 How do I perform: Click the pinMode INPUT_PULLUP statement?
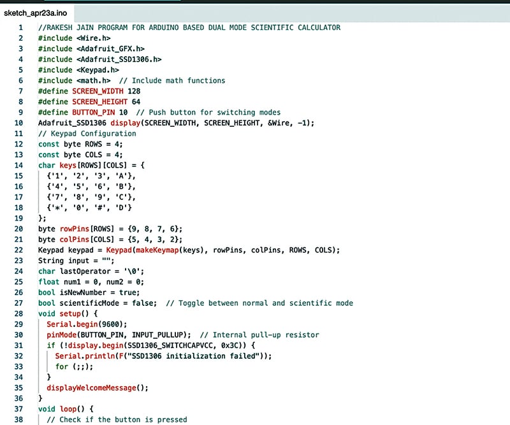tap(119, 335)
